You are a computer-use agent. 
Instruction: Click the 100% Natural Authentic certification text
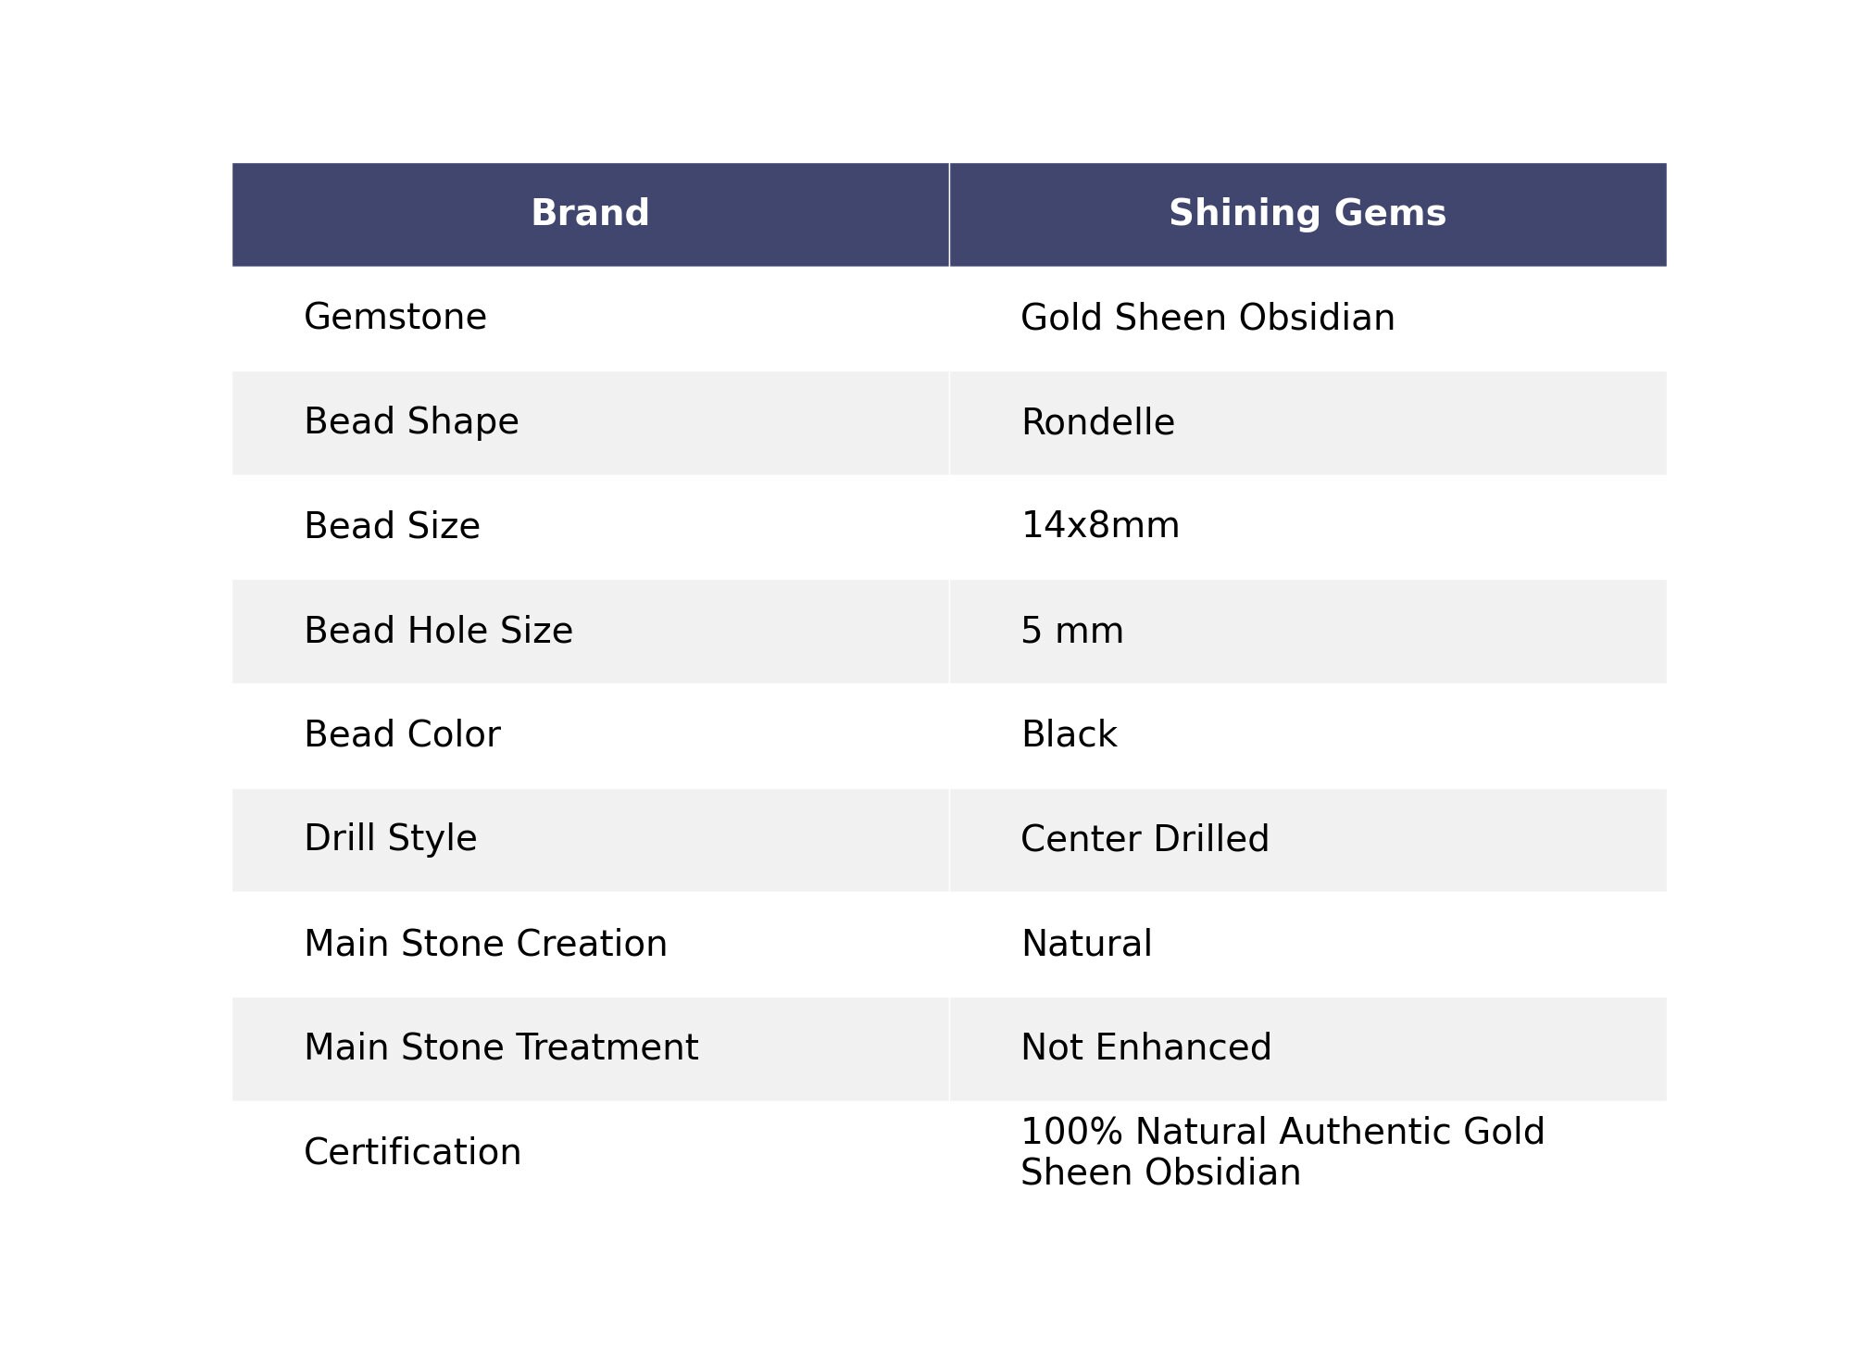tap(1283, 1153)
